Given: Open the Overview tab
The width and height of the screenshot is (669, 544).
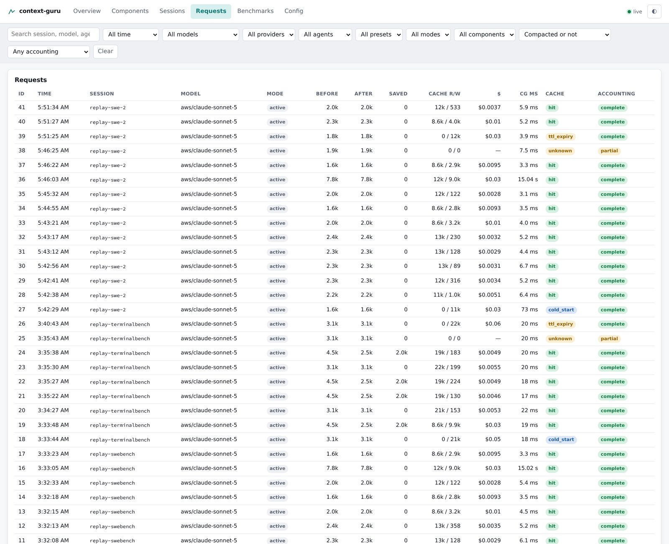Looking at the screenshot, I should click(87, 11).
